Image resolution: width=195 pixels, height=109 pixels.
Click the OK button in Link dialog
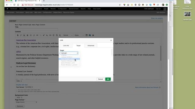(x=108, y=79)
